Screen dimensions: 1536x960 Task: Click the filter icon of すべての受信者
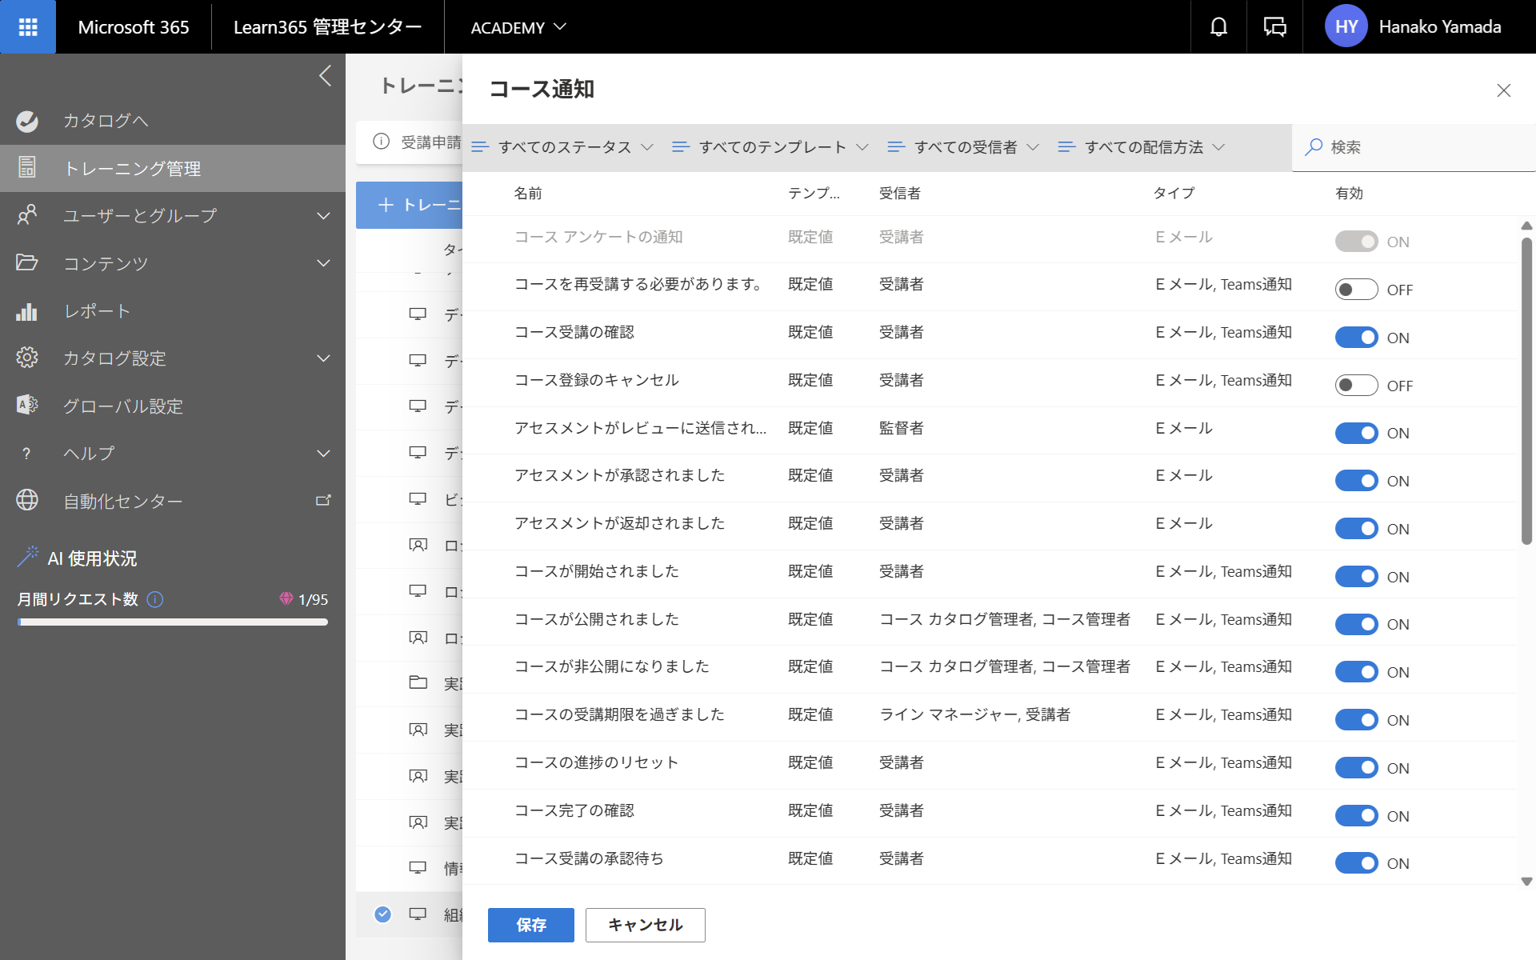pyautogui.click(x=896, y=147)
